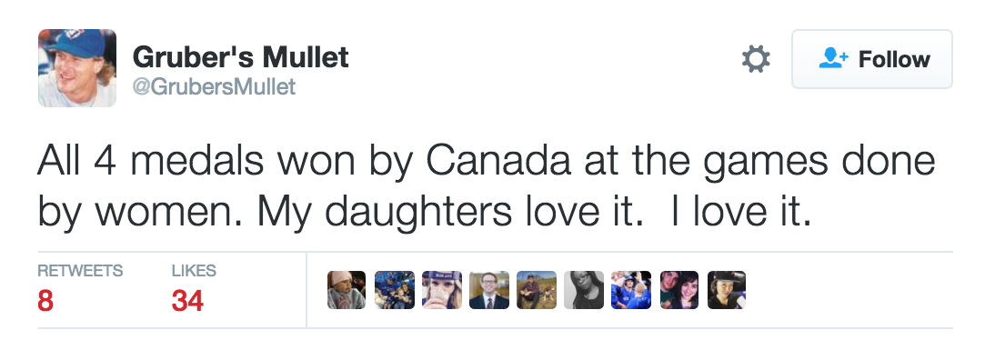This screenshot has width=995, height=340.
Task: Open the black-and-white portrait liker avatar
Action: [584, 290]
